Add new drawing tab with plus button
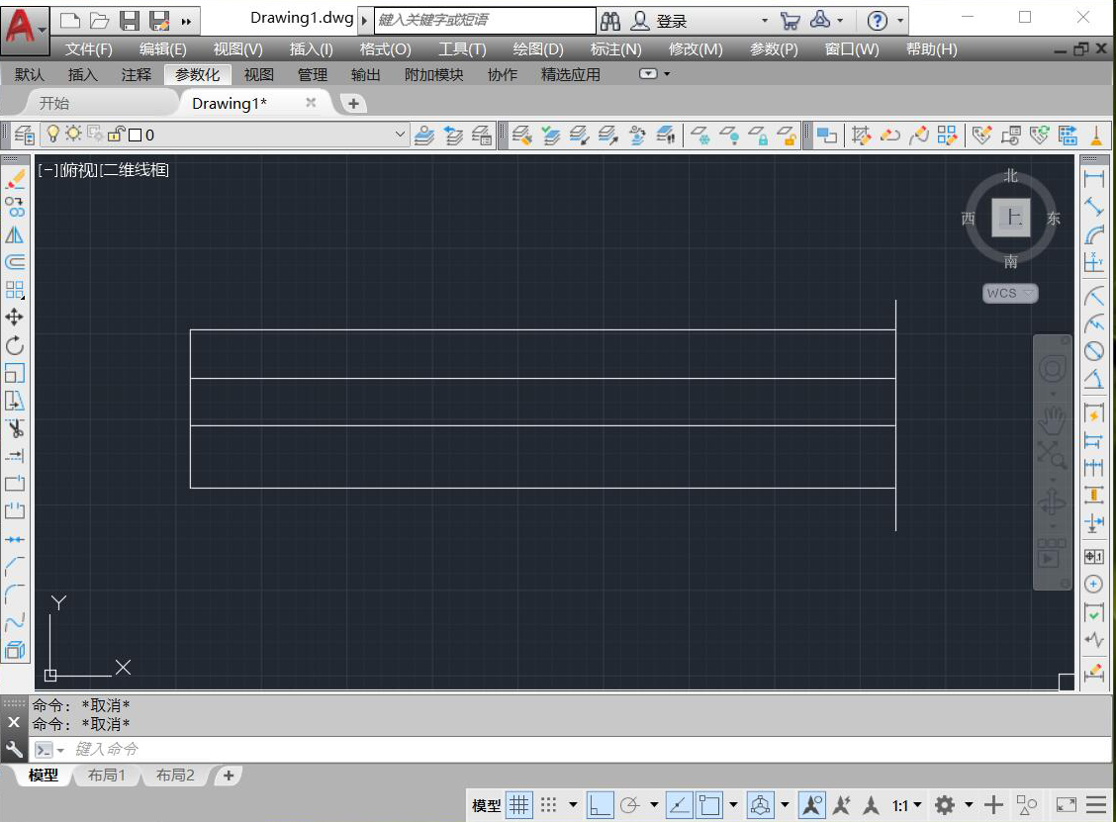The image size is (1116, 822). pyautogui.click(x=353, y=104)
